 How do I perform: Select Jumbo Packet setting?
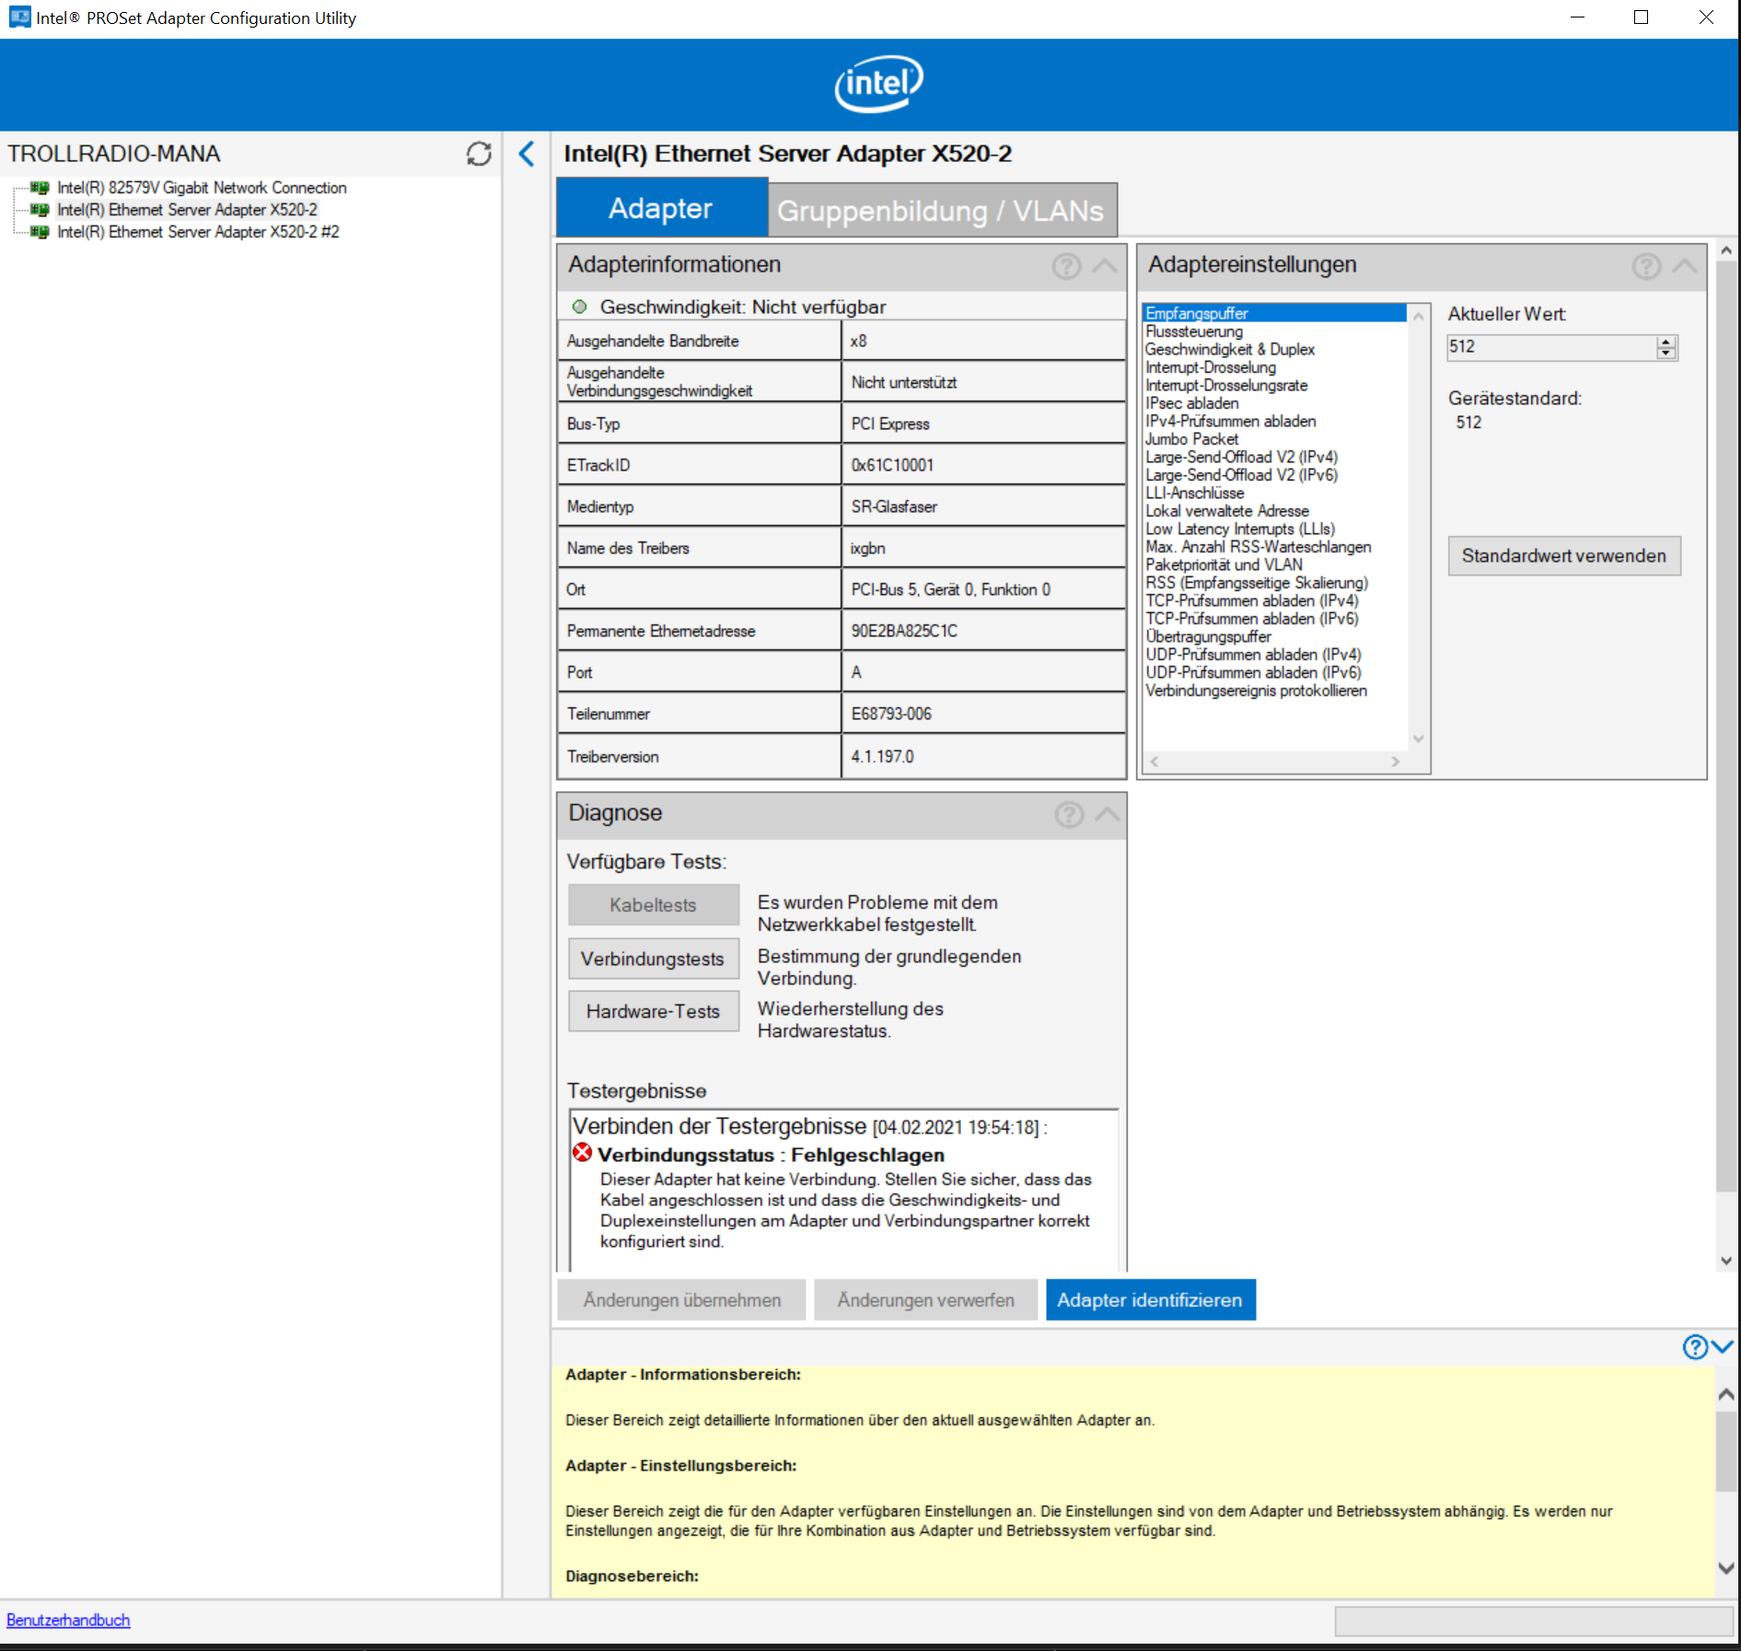1192,439
